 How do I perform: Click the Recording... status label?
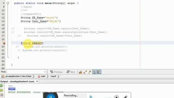click(71, 96)
